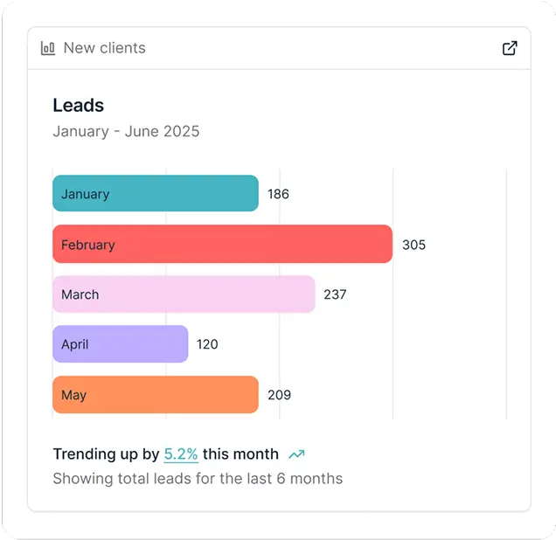The height and width of the screenshot is (540, 556).
Task: Open the external link icon in header
Action: (x=510, y=48)
